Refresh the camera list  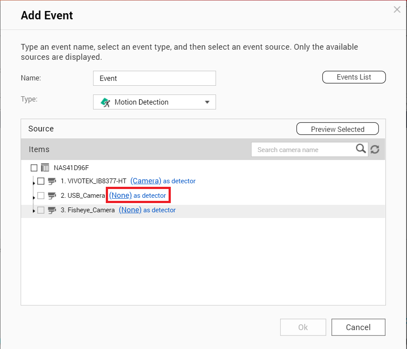coord(375,149)
